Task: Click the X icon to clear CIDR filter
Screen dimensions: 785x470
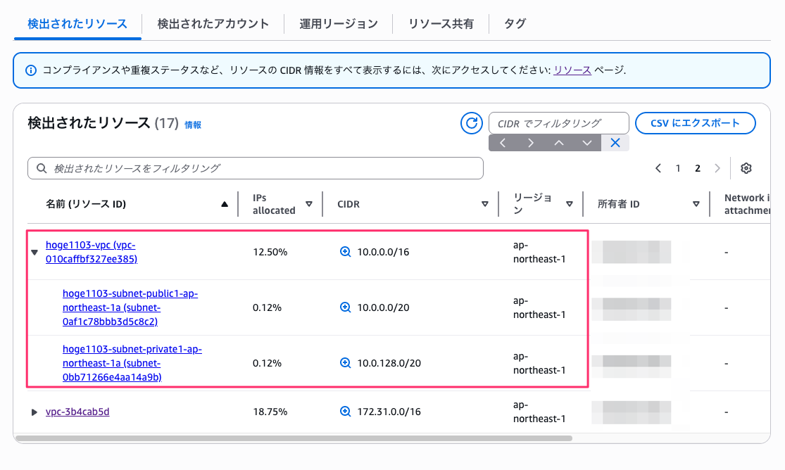Action: click(615, 143)
